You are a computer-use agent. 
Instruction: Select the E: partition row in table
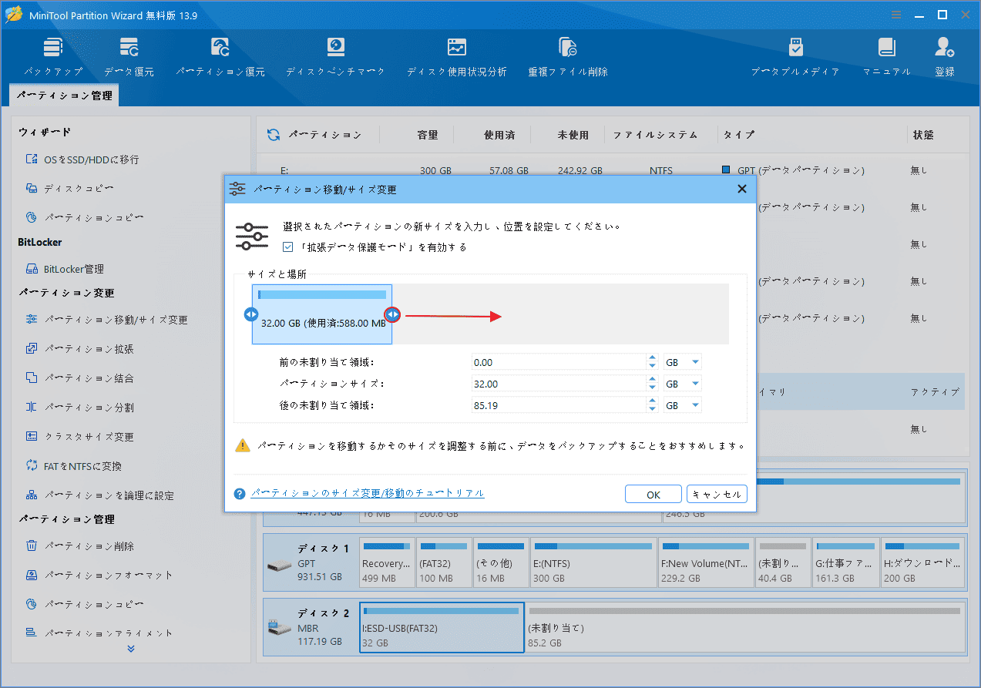click(609, 170)
